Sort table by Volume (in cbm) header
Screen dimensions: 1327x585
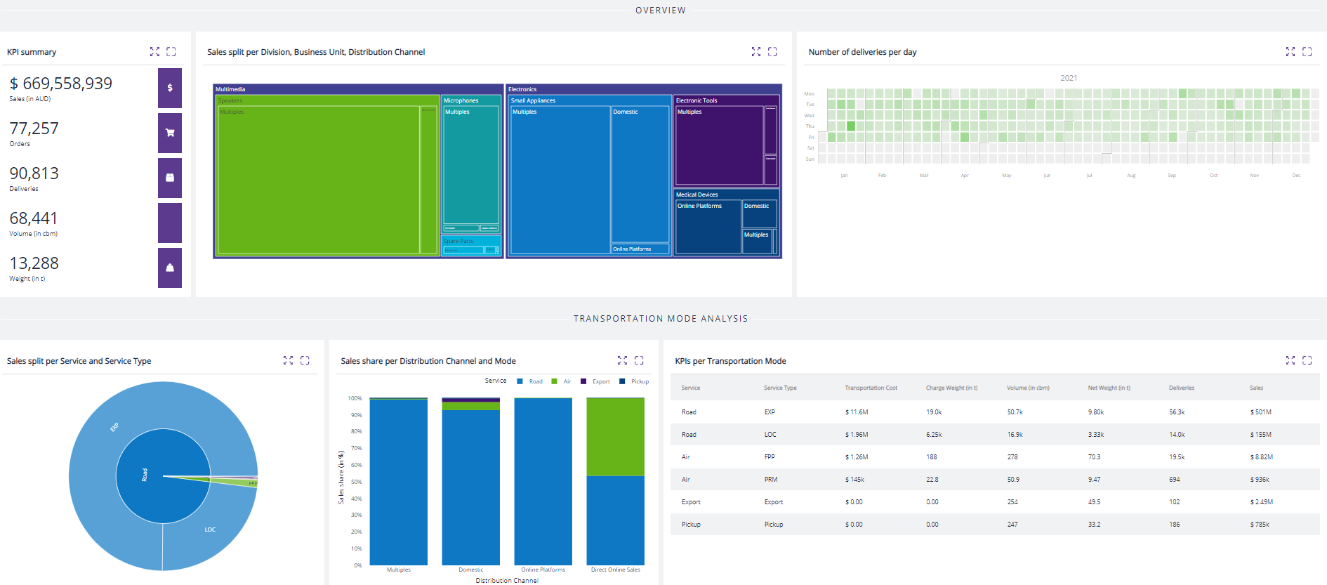coord(1028,388)
